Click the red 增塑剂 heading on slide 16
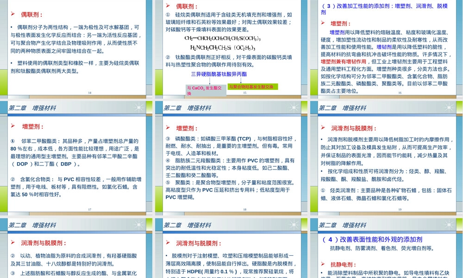 coord(340,24)
